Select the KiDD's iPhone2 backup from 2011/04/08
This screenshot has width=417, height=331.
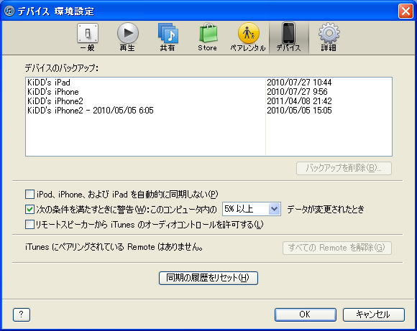[208, 101]
